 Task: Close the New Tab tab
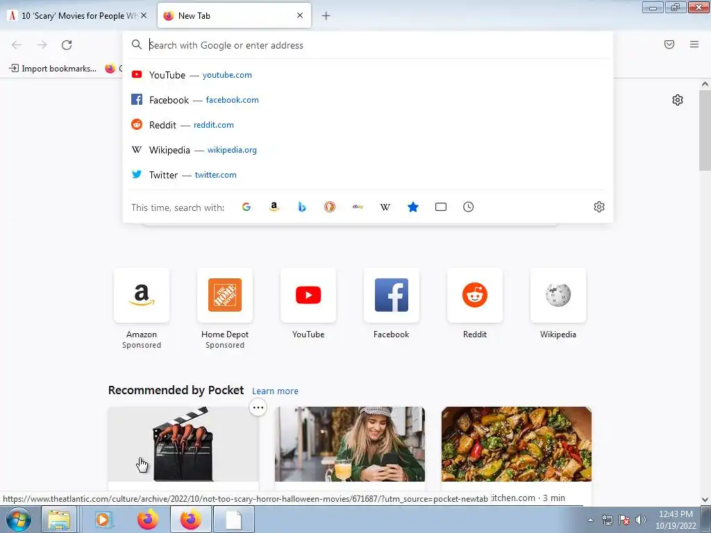300,15
